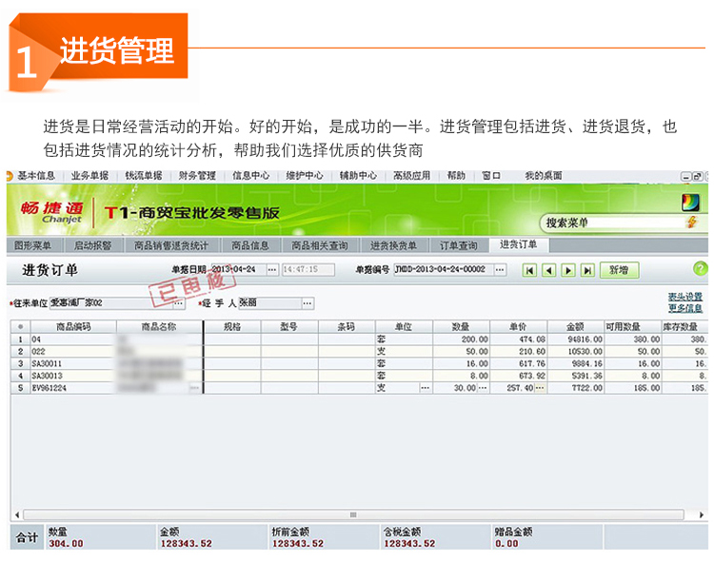Click 可用数量 column header
Image resolution: width=714 pixels, height=582 pixels.
[633, 327]
